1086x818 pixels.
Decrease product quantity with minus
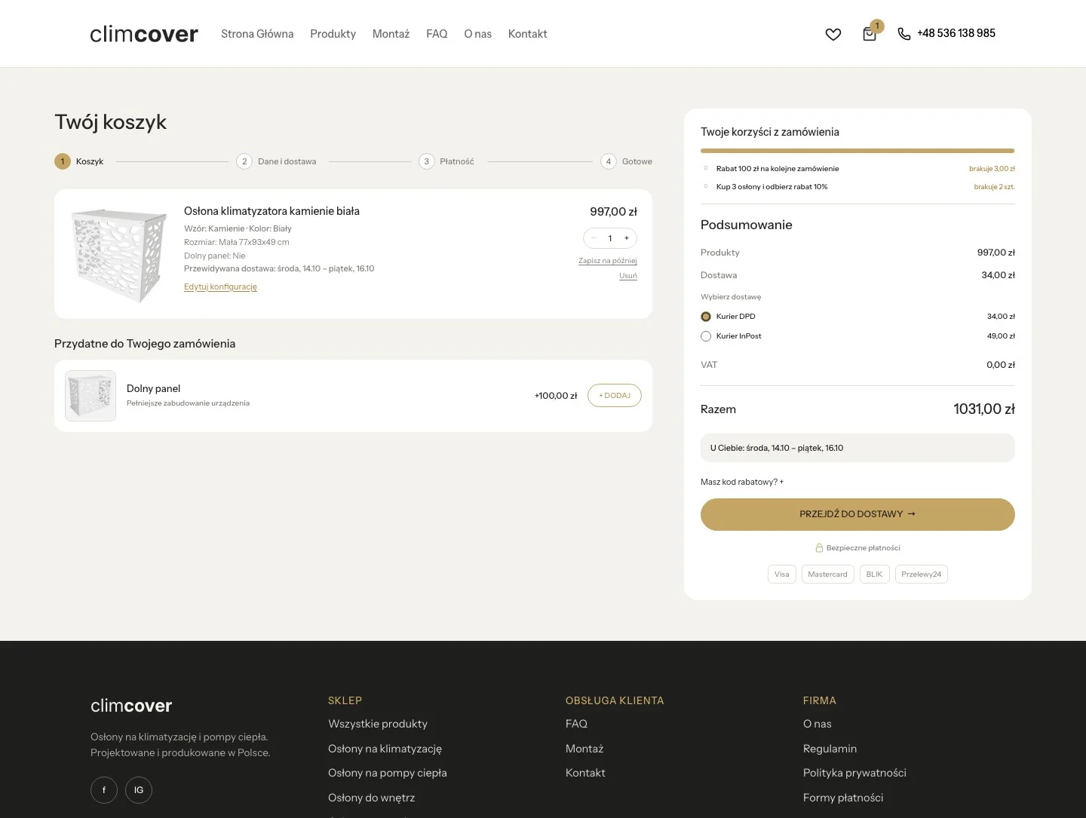pyautogui.click(x=594, y=238)
